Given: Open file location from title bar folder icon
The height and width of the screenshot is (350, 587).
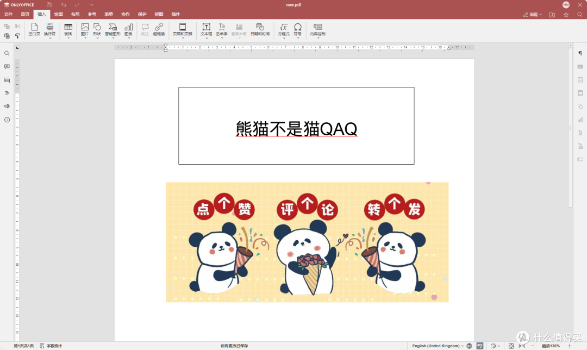Looking at the screenshot, I should click(552, 15).
